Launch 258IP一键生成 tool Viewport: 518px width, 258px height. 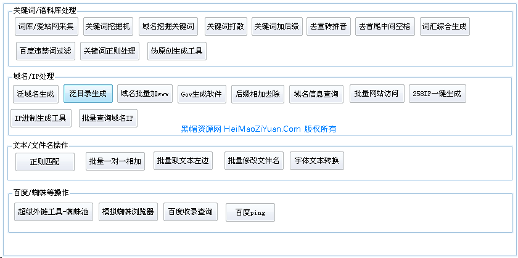[x=437, y=94]
